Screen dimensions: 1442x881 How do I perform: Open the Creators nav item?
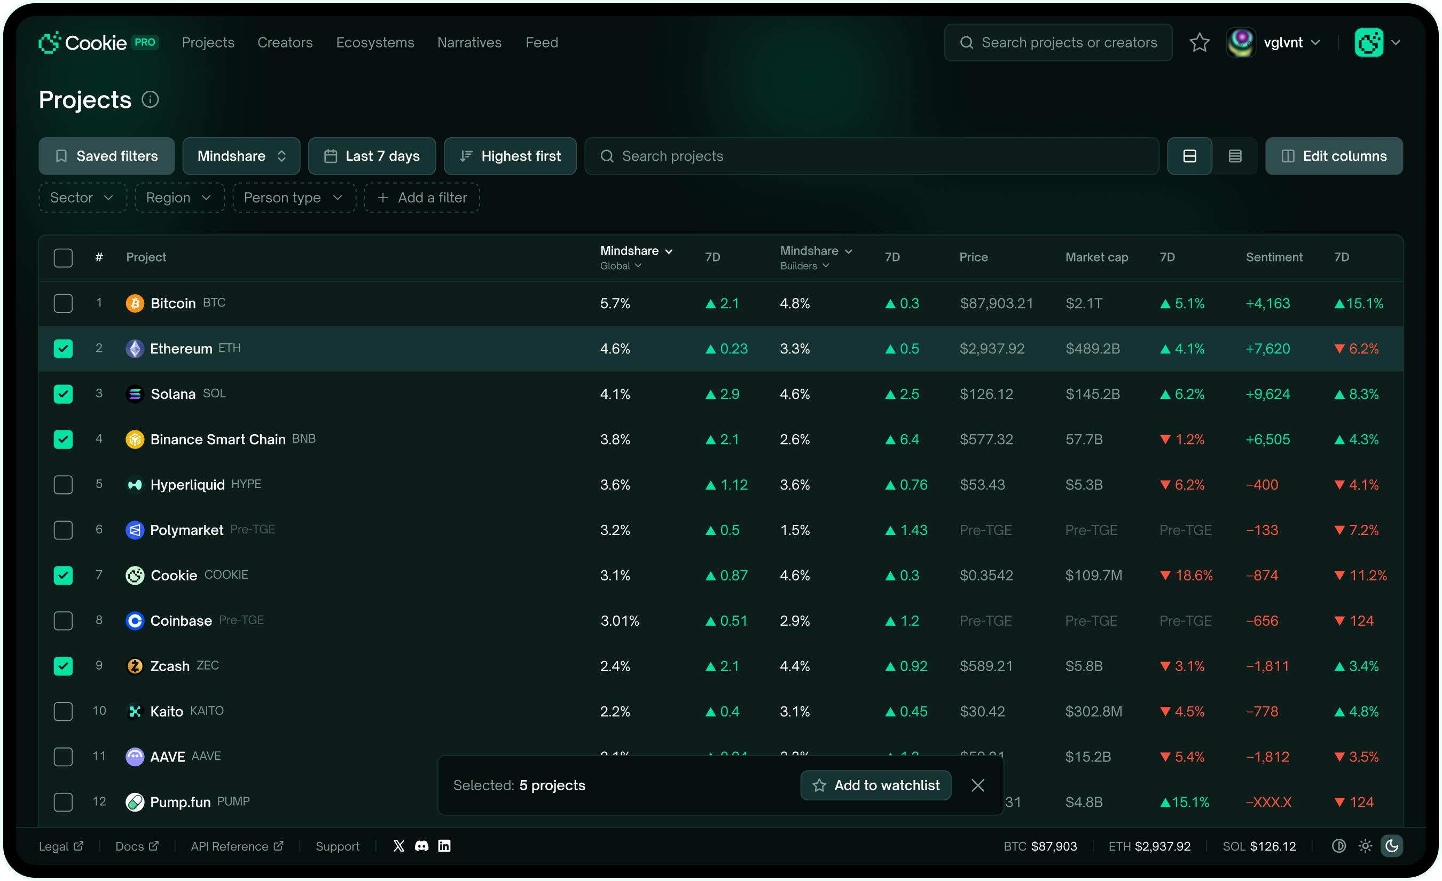click(x=285, y=43)
